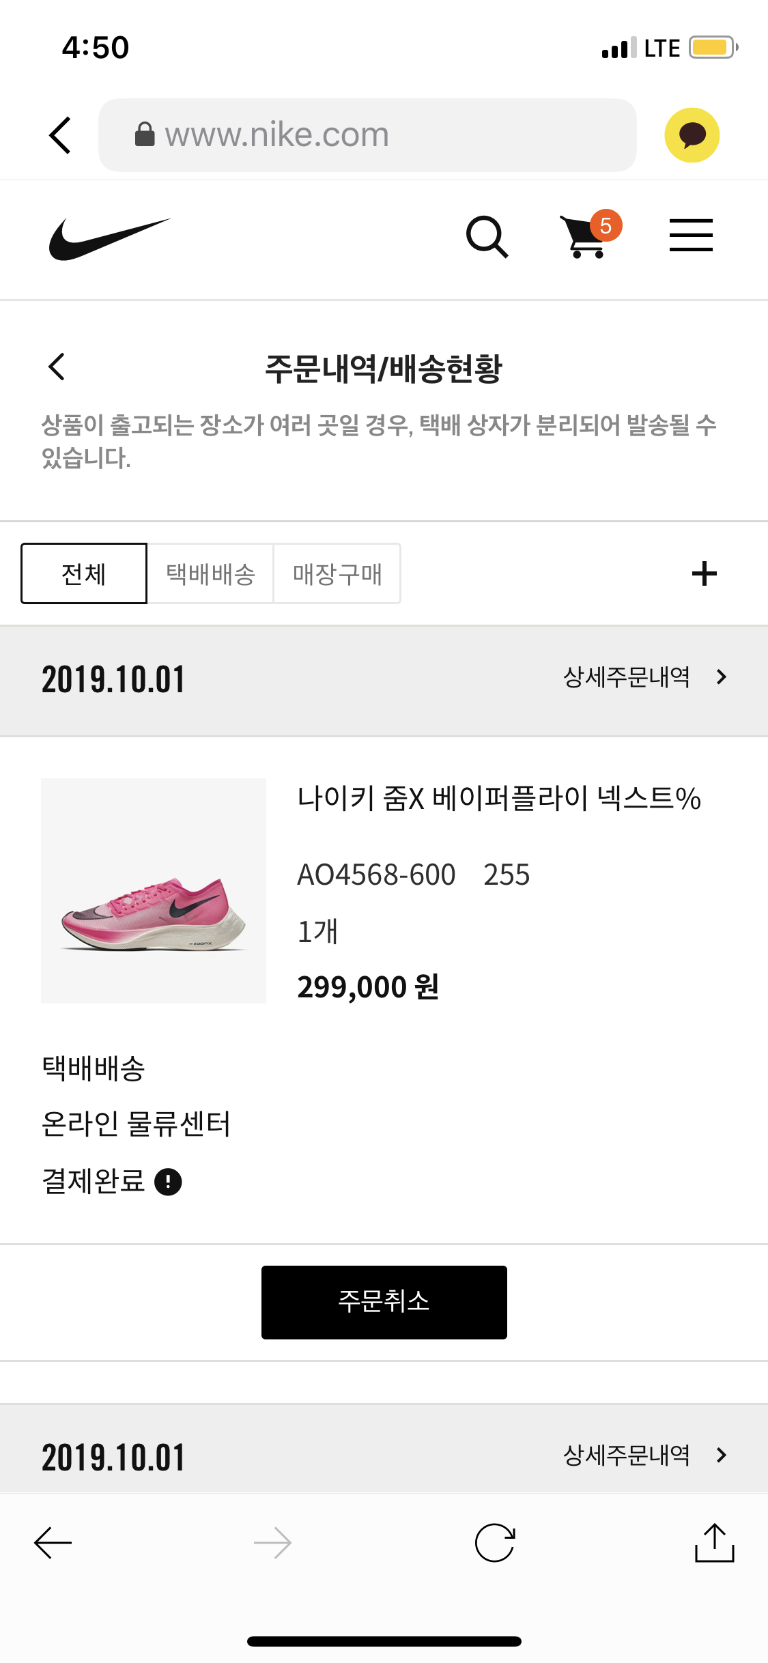768x1663 pixels.
Task: Switch to the 택배배송 tab
Action: pyautogui.click(x=210, y=573)
